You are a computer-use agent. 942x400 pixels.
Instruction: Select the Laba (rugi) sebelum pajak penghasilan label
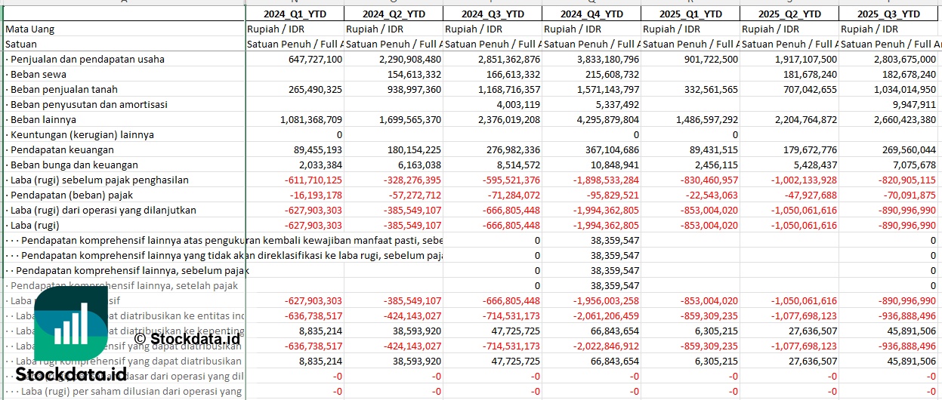click(97, 180)
